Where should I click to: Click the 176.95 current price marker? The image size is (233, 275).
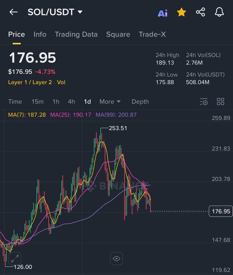coord(221,211)
